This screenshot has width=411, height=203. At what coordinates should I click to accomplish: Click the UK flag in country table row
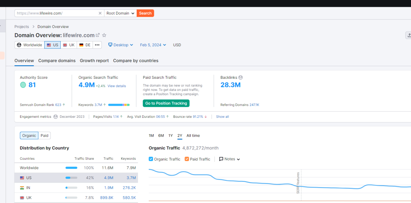coord(22,198)
